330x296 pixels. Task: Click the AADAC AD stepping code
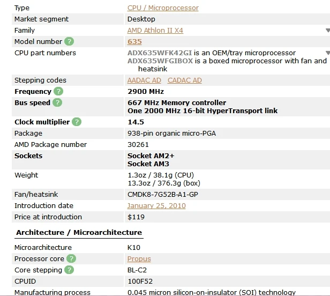click(144, 80)
